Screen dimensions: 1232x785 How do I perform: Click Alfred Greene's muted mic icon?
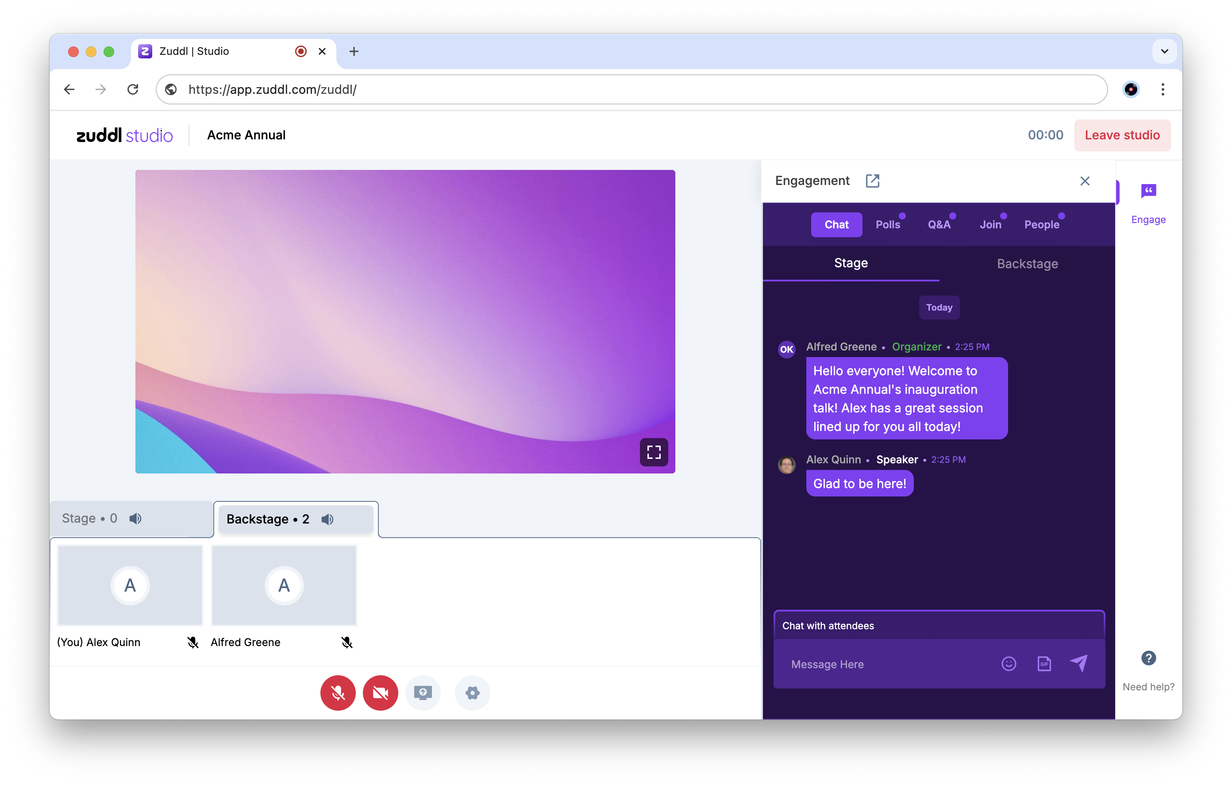(347, 642)
